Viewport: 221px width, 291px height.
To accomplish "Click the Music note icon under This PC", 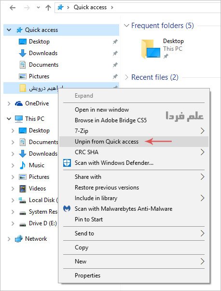I will 22,165.
